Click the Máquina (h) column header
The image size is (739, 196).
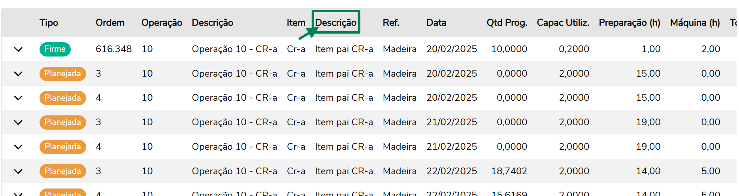tap(695, 23)
